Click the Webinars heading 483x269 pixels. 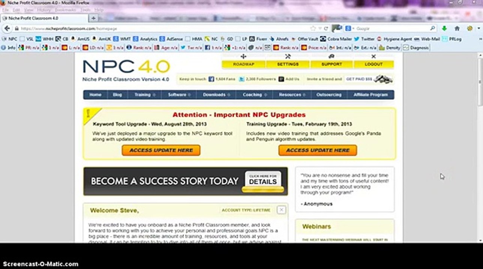click(x=317, y=226)
